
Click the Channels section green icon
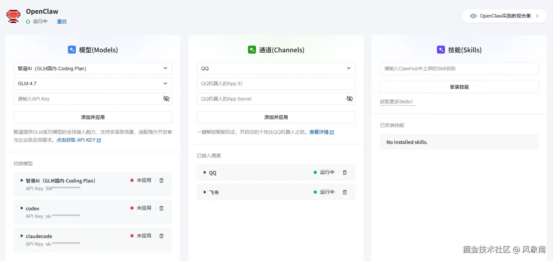(x=252, y=50)
